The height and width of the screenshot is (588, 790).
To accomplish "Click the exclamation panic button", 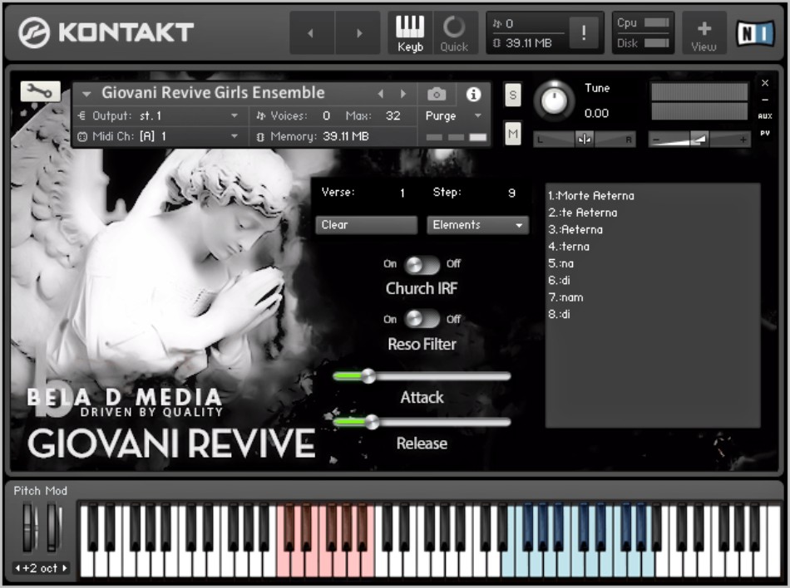I will [x=584, y=33].
